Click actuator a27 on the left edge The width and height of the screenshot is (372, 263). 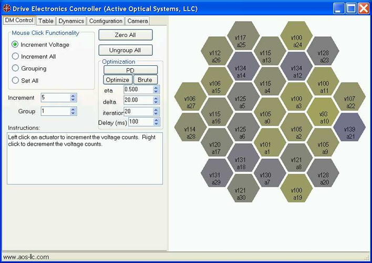[x=190, y=102]
